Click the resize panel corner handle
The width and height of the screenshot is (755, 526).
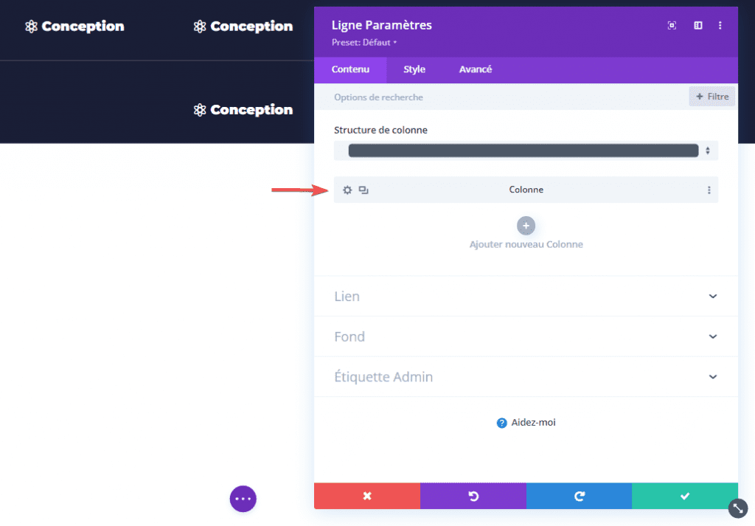coord(738,508)
